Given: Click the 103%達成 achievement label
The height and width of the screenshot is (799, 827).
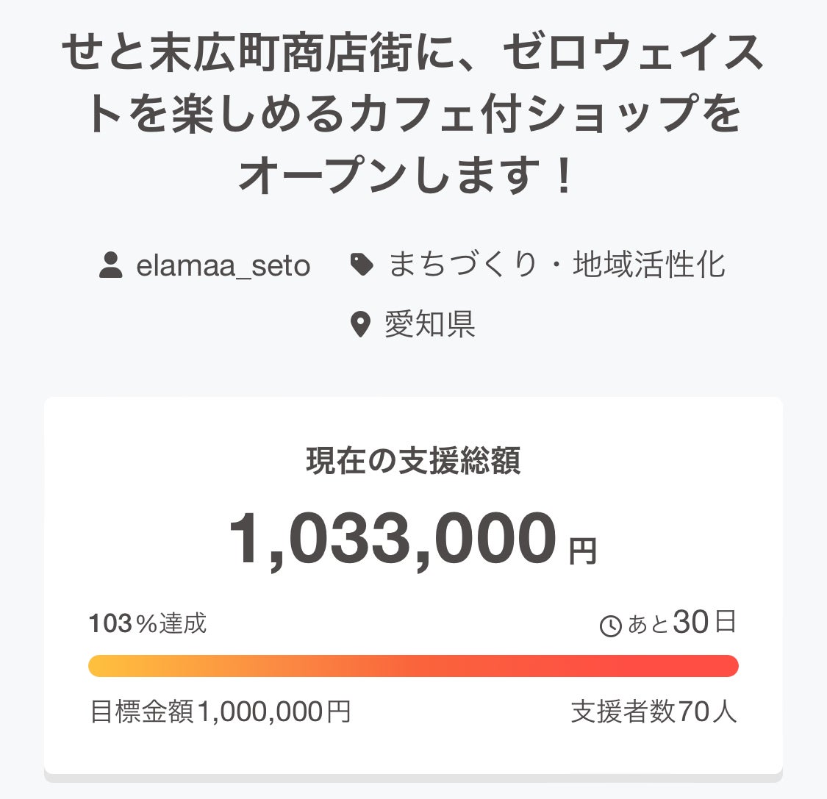Looking at the screenshot, I should (x=148, y=624).
